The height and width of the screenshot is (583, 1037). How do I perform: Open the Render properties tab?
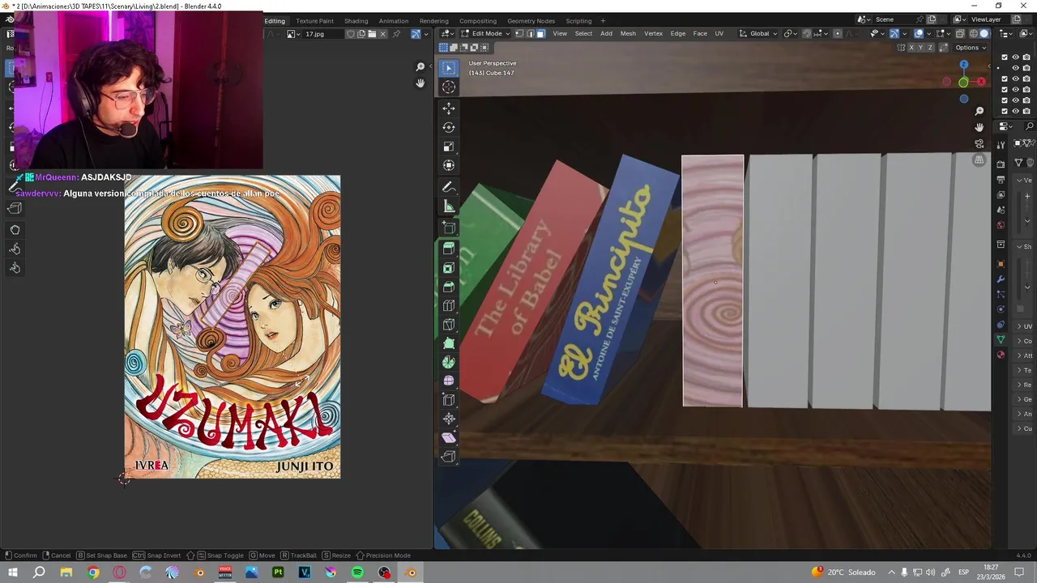[x=1001, y=164]
